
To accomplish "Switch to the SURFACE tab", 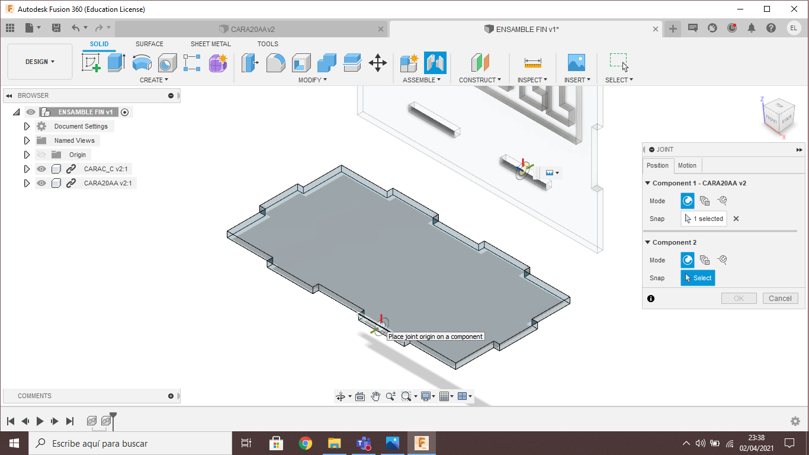I will tap(149, 44).
